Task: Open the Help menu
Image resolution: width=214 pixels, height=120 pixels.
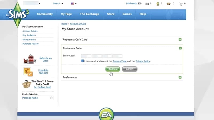Action: tap(143, 14)
